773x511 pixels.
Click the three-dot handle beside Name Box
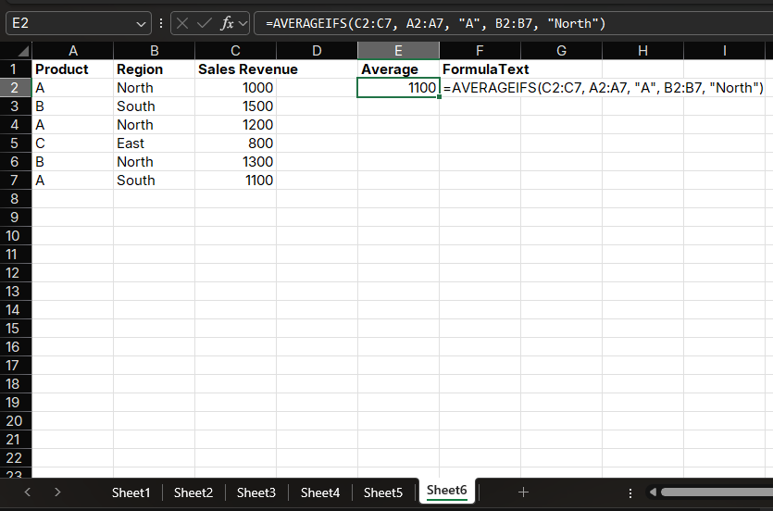161,23
